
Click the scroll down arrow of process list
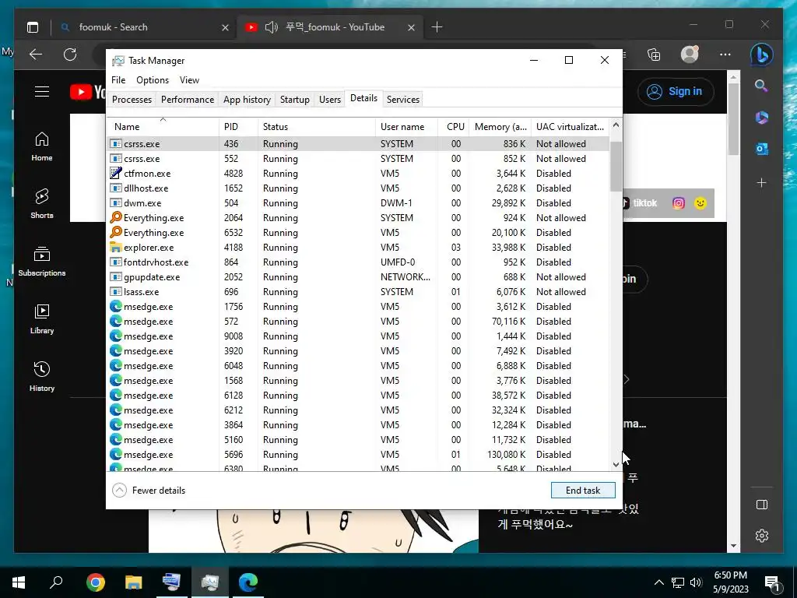pyautogui.click(x=616, y=464)
